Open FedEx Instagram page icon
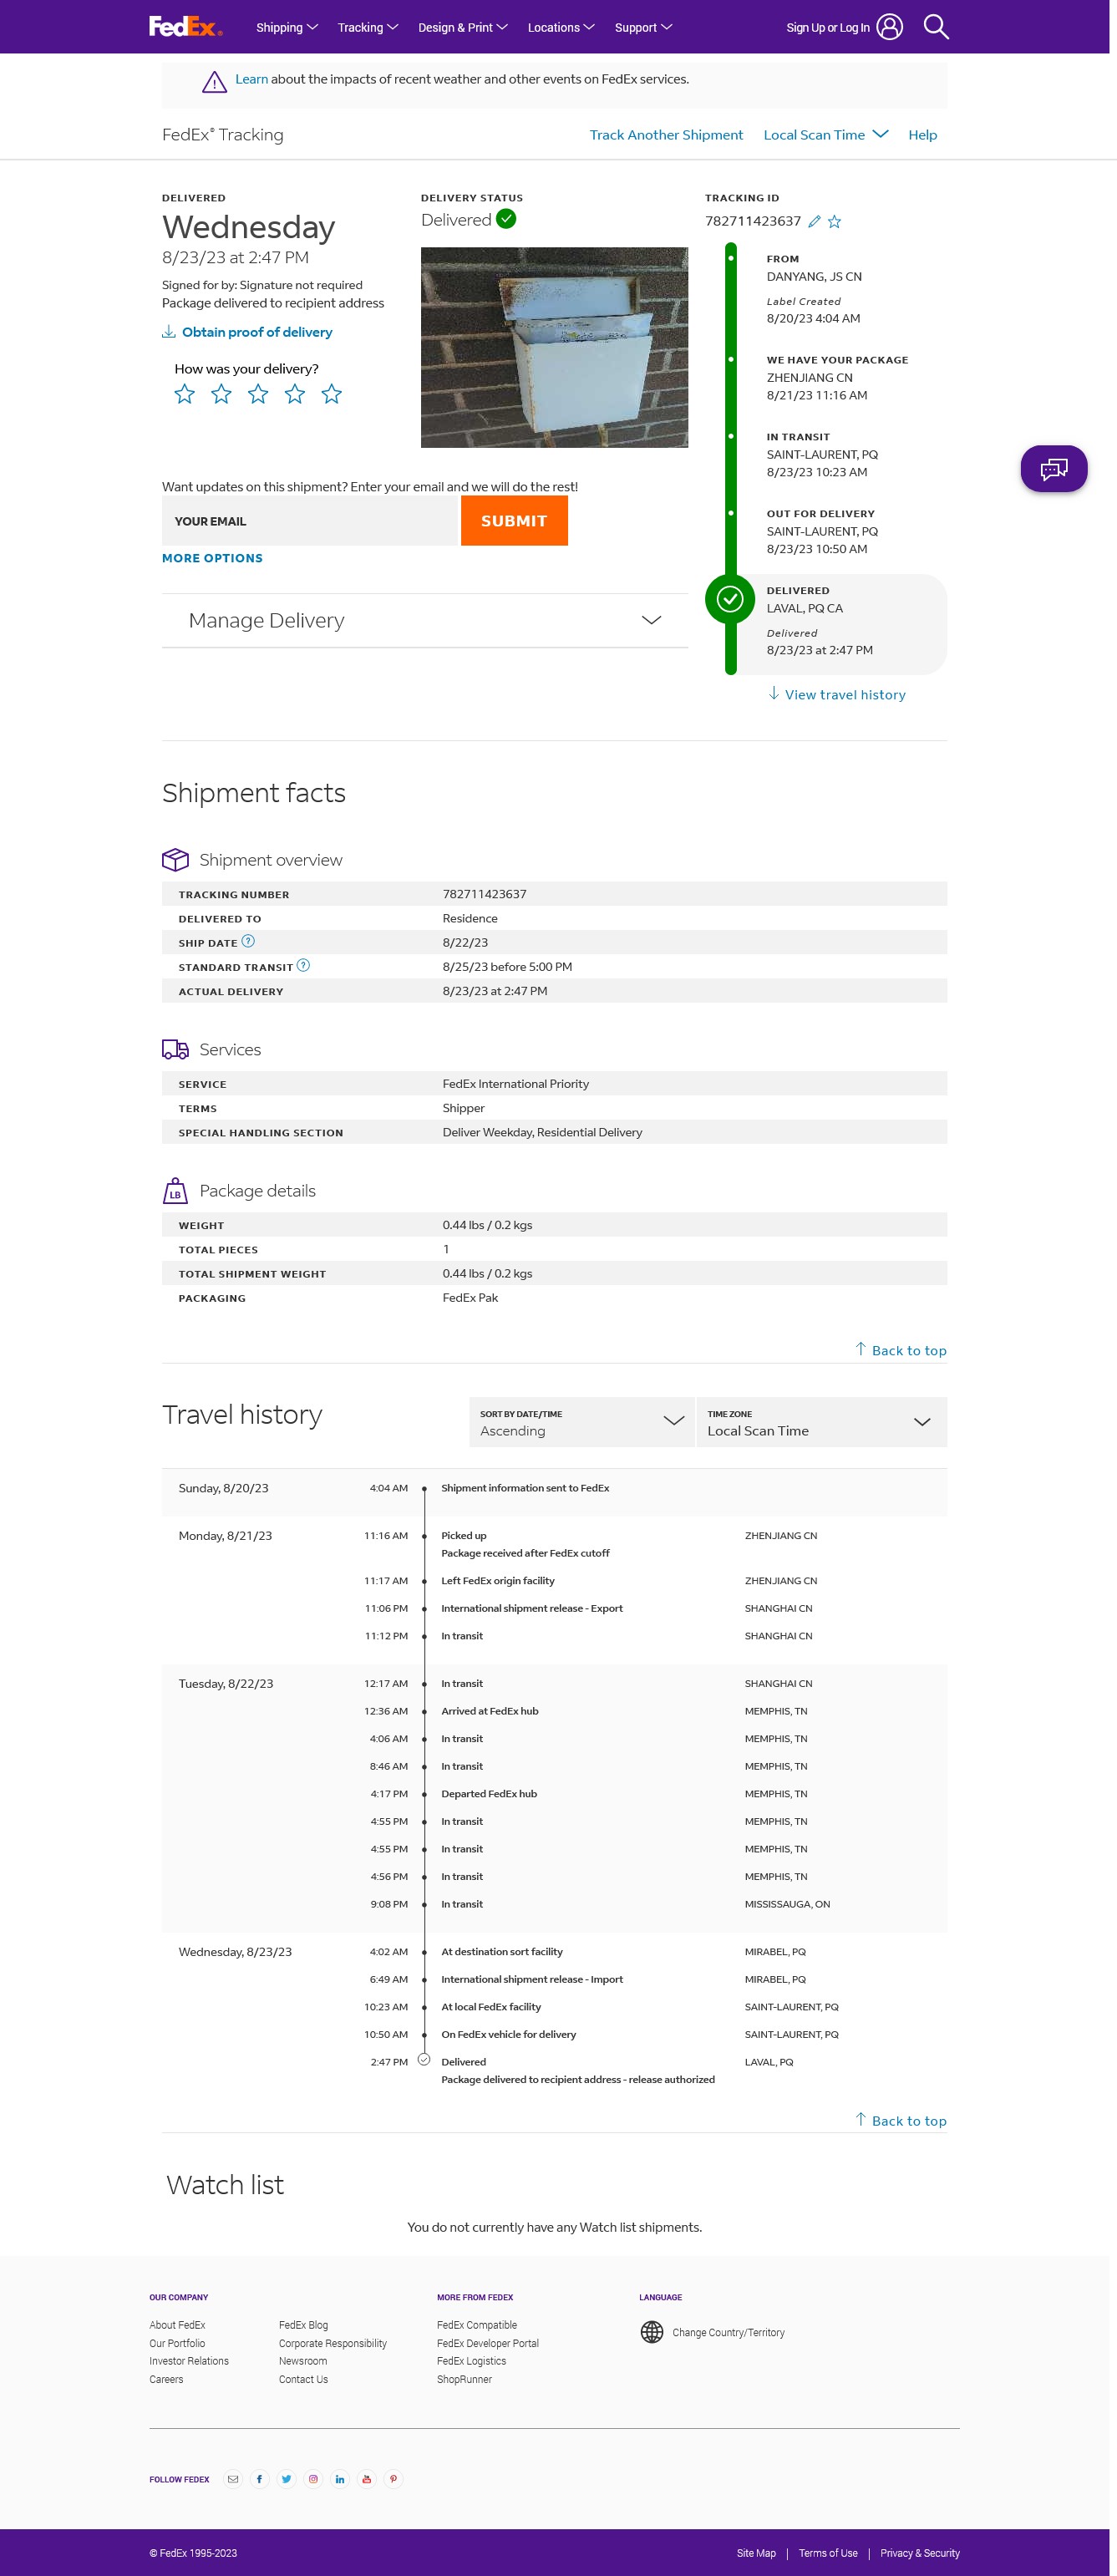The image size is (1117, 2576). click(313, 2479)
